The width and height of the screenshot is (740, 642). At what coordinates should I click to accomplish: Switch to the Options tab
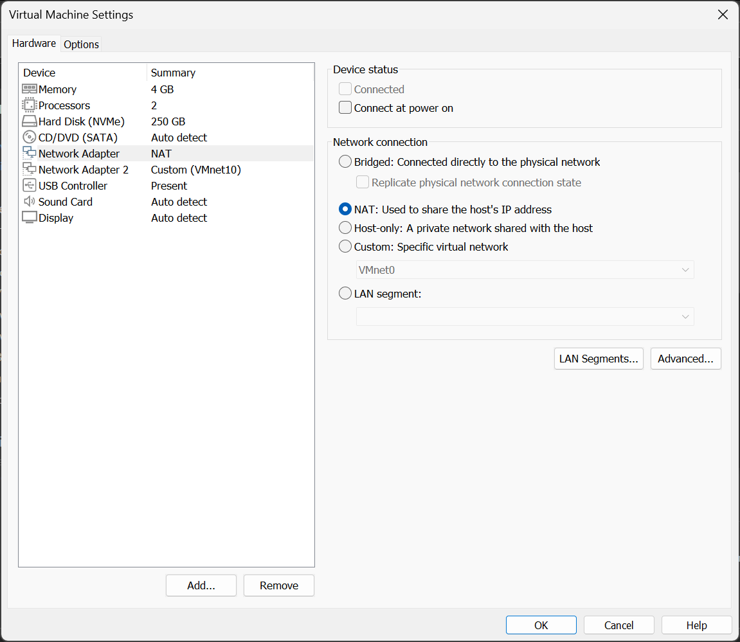pyautogui.click(x=81, y=44)
